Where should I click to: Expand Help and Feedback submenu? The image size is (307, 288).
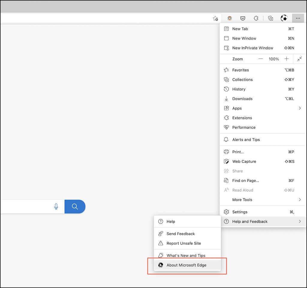[262, 222]
